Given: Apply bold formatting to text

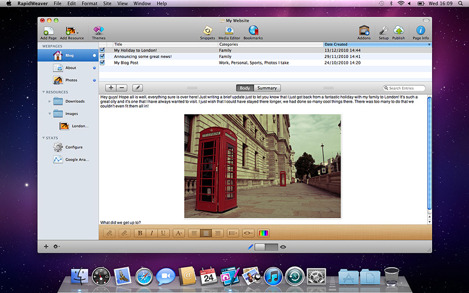Looking at the screenshot, I should click(140, 233).
